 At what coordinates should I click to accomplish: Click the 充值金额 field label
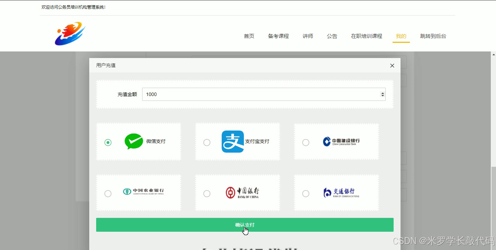pos(127,94)
